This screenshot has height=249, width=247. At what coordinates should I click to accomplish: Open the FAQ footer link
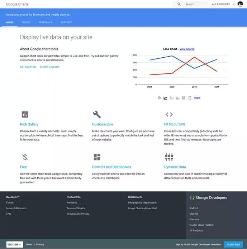9,214
